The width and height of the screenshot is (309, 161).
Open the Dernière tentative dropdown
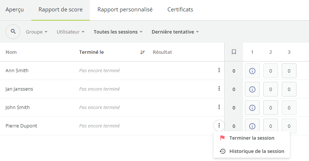click(175, 32)
